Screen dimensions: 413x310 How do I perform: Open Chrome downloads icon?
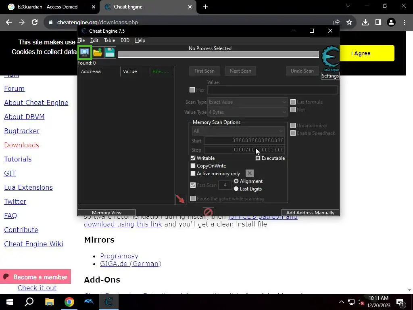click(365, 23)
